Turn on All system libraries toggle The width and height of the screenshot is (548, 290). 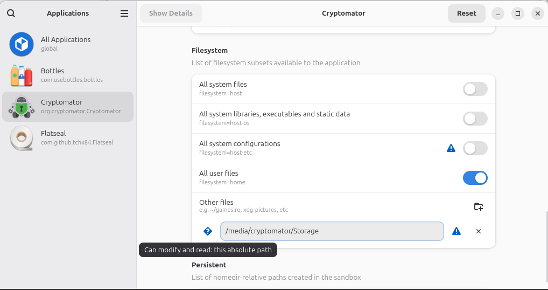point(475,119)
